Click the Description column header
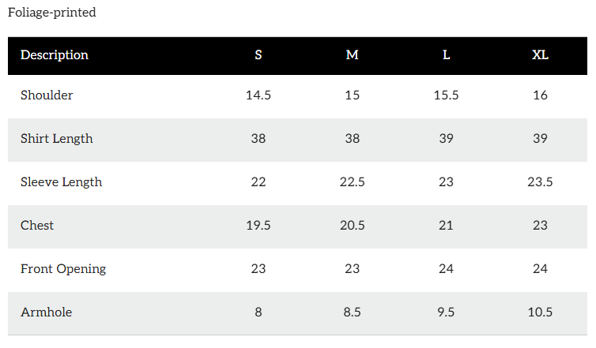 55,55
